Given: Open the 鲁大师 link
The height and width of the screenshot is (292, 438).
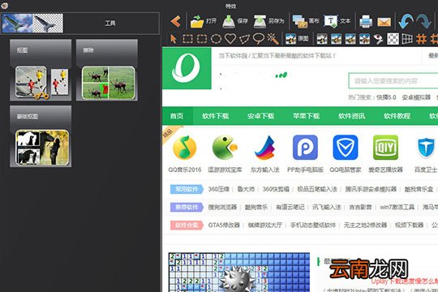Looking at the screenshot, I should [246, 189].
